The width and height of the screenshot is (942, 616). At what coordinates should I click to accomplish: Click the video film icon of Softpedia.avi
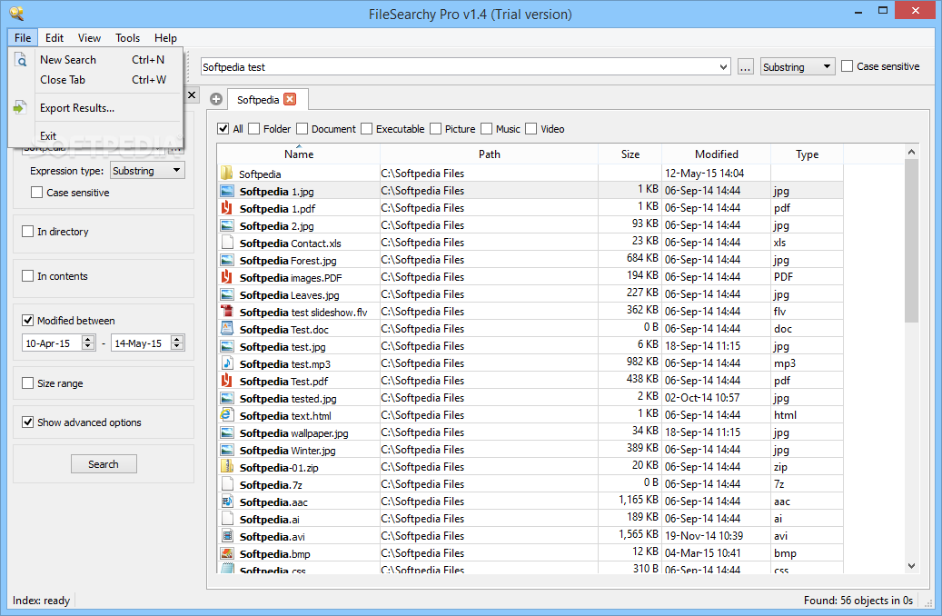coord(226,535)
